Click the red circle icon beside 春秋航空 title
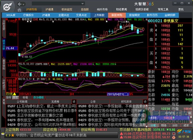This screenshot has width=193, height=140. [19, 19]
